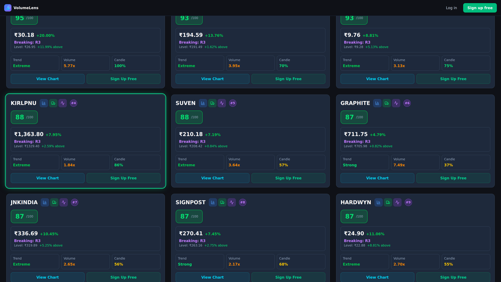The width and height of the screenshot is (501, 282).
Task: Sign Up Free on the ₹9.76 card
Action: pyautogui.click(x=453, y=79)
